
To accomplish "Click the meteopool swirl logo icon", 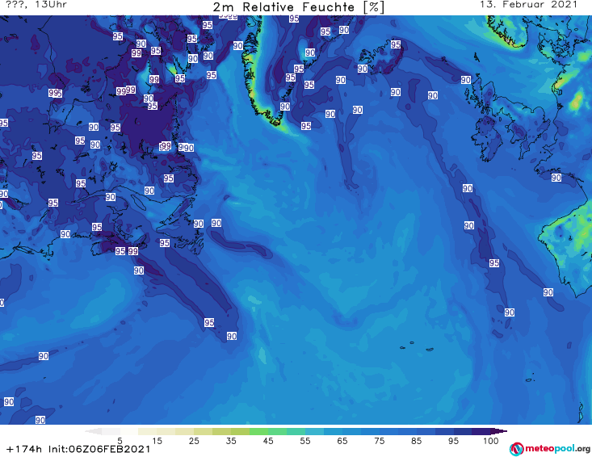I will [516, 449].
